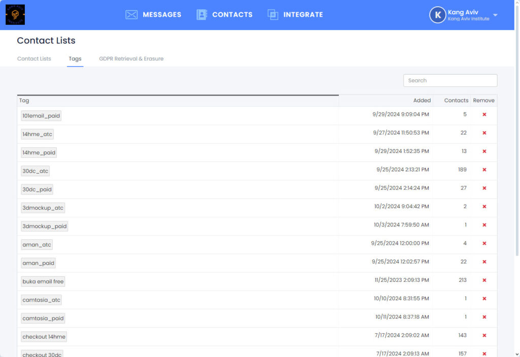
Task: Open the 3dmockup_atc tag
Action: coord(43,208)
